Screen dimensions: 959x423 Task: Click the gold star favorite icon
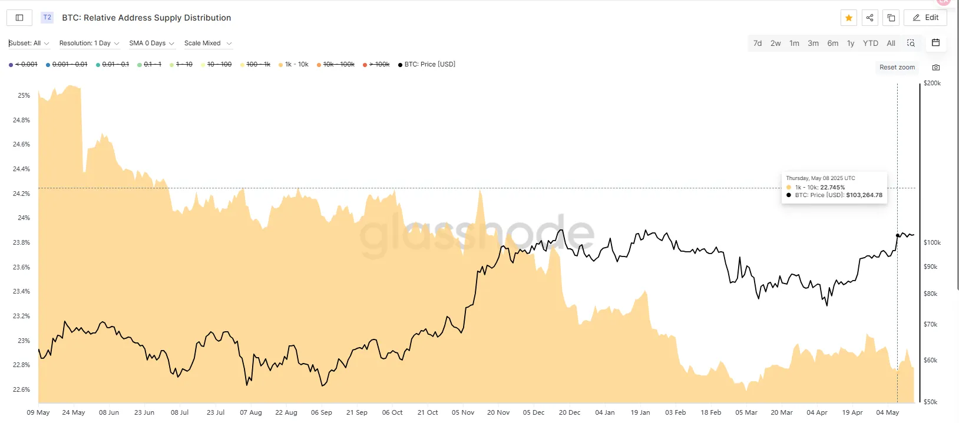click(849, 18)
